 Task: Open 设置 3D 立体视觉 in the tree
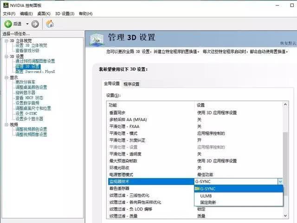coord(31,46)
